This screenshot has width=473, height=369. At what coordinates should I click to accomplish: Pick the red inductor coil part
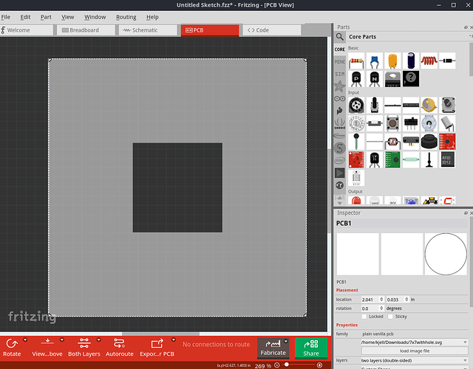tap(430, 61)
